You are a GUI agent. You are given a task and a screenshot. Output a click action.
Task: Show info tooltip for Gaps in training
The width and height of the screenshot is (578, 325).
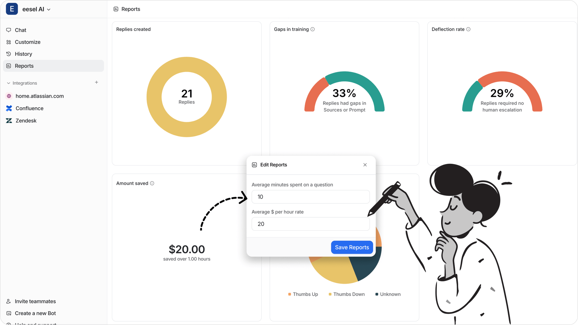click(x=312, y=29)
